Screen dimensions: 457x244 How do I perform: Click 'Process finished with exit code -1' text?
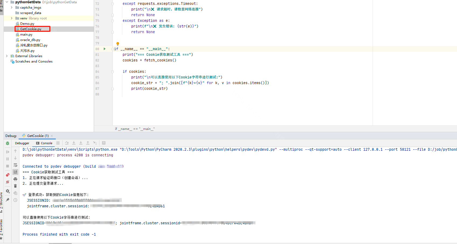(x=59, y=234)
